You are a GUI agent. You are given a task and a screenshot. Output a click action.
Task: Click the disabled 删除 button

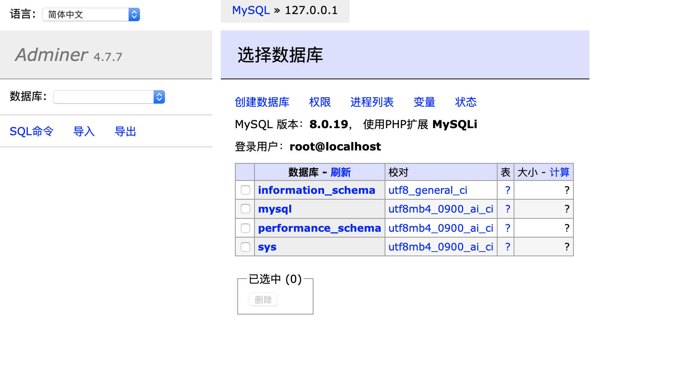pyautogui.click(x=263, y=300)
